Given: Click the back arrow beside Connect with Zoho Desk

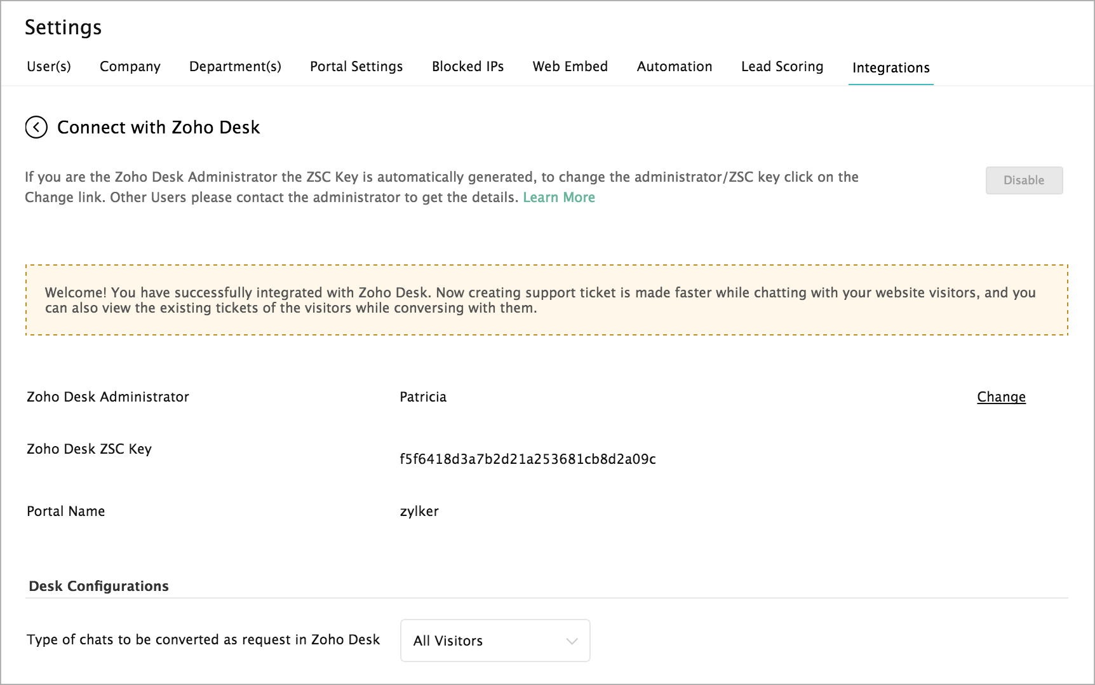Looking at the screenshot, I should click(x=36, y=128).
